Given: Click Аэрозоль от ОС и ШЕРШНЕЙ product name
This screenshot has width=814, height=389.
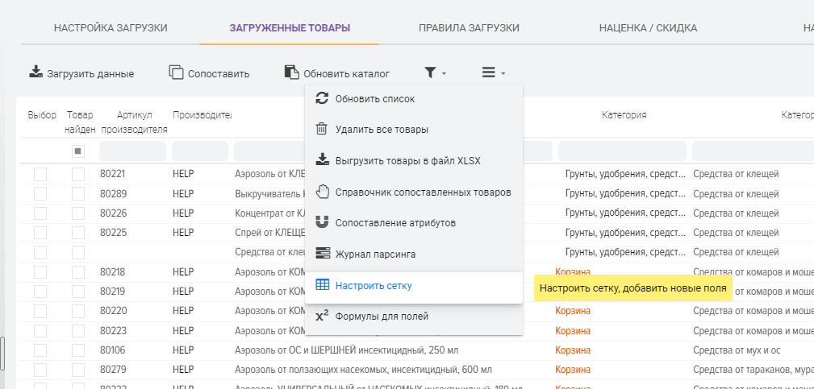Looking at the screenshot, I should [346, 350].
